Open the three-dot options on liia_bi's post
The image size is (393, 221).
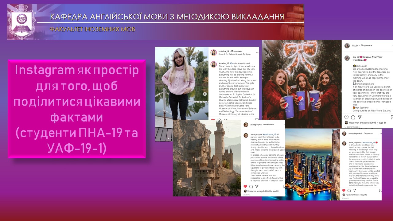click(391, 45)
